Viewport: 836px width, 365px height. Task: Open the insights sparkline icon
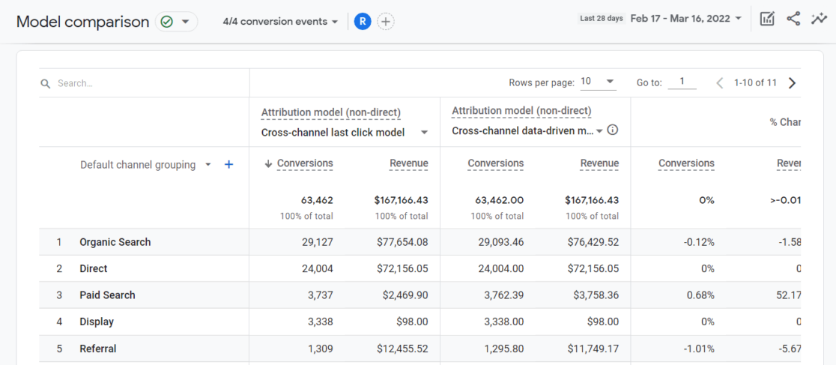[x=819, y=19]
